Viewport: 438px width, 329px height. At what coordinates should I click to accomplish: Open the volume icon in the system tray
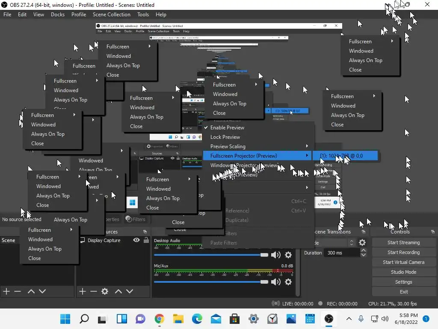pyautogui.click(x=385, y=319)
